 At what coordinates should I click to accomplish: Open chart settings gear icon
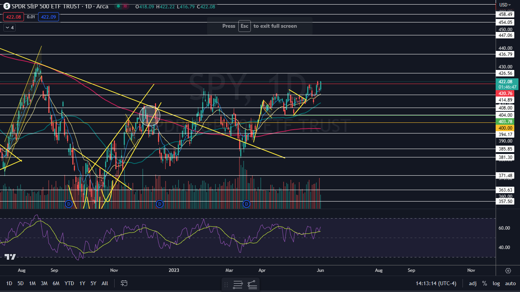[508, 271]
